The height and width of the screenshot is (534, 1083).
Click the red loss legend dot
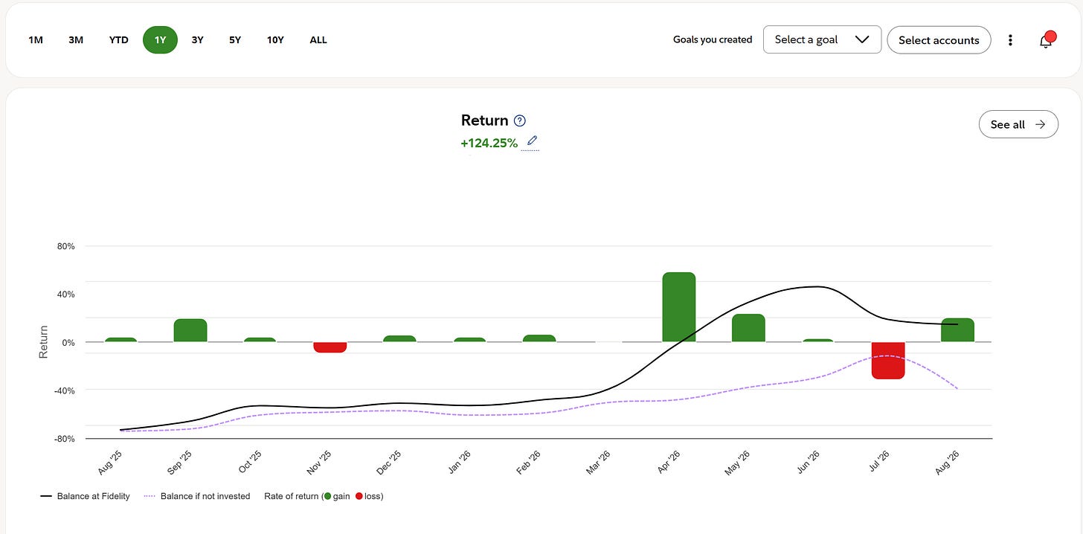point(359,496)
